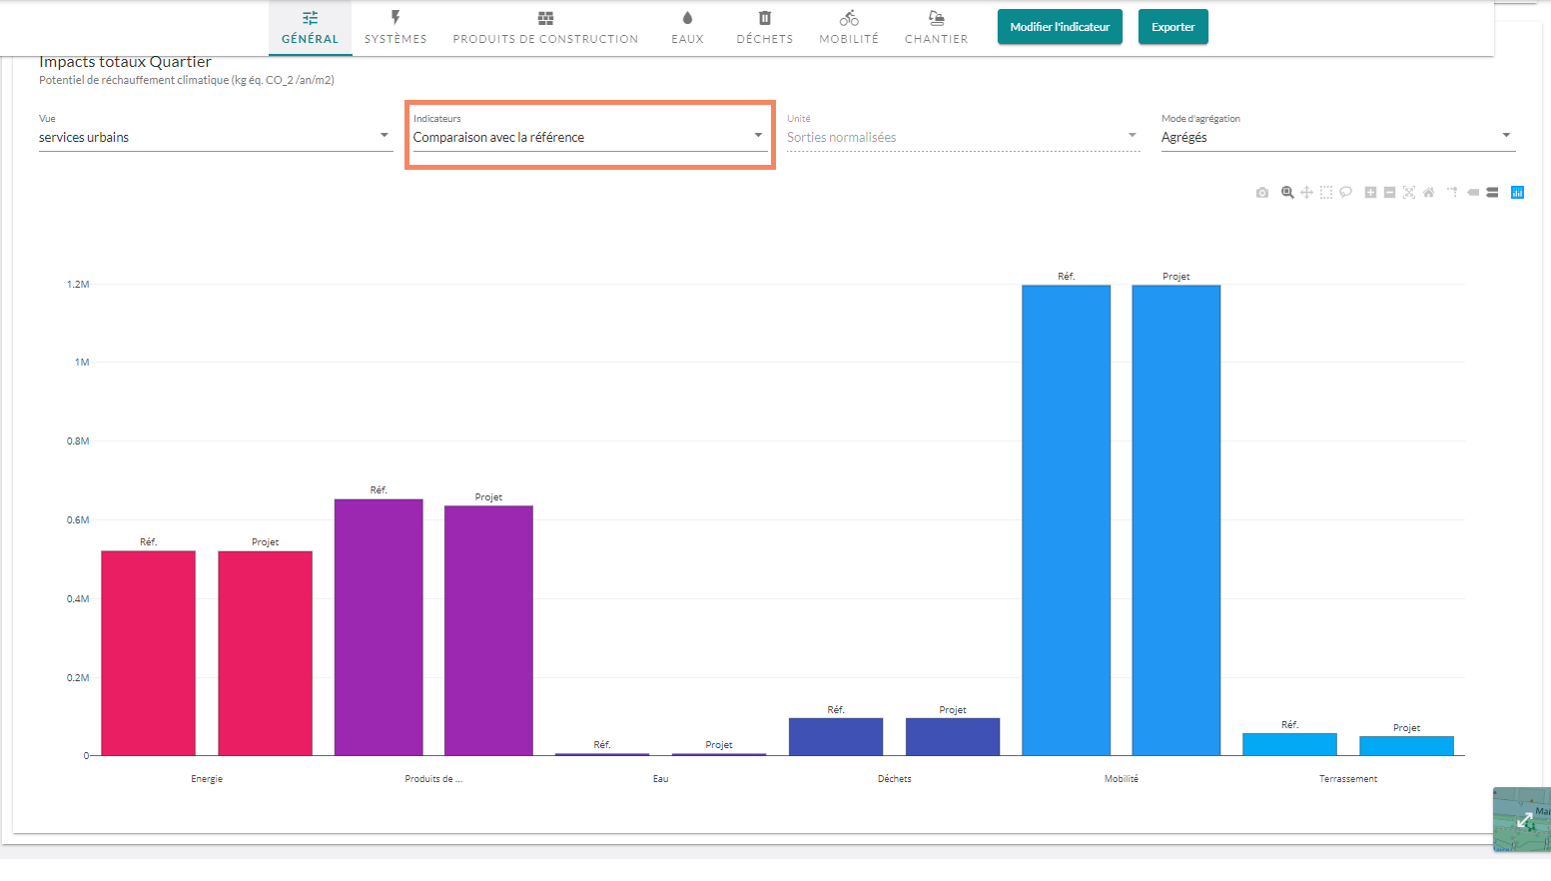Click the Déchets Projet dark blue bar
Screen dimensions: 1551x881
coord(953,736)
